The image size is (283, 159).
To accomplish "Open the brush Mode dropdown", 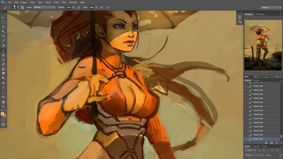I will (x=44, y=8).
